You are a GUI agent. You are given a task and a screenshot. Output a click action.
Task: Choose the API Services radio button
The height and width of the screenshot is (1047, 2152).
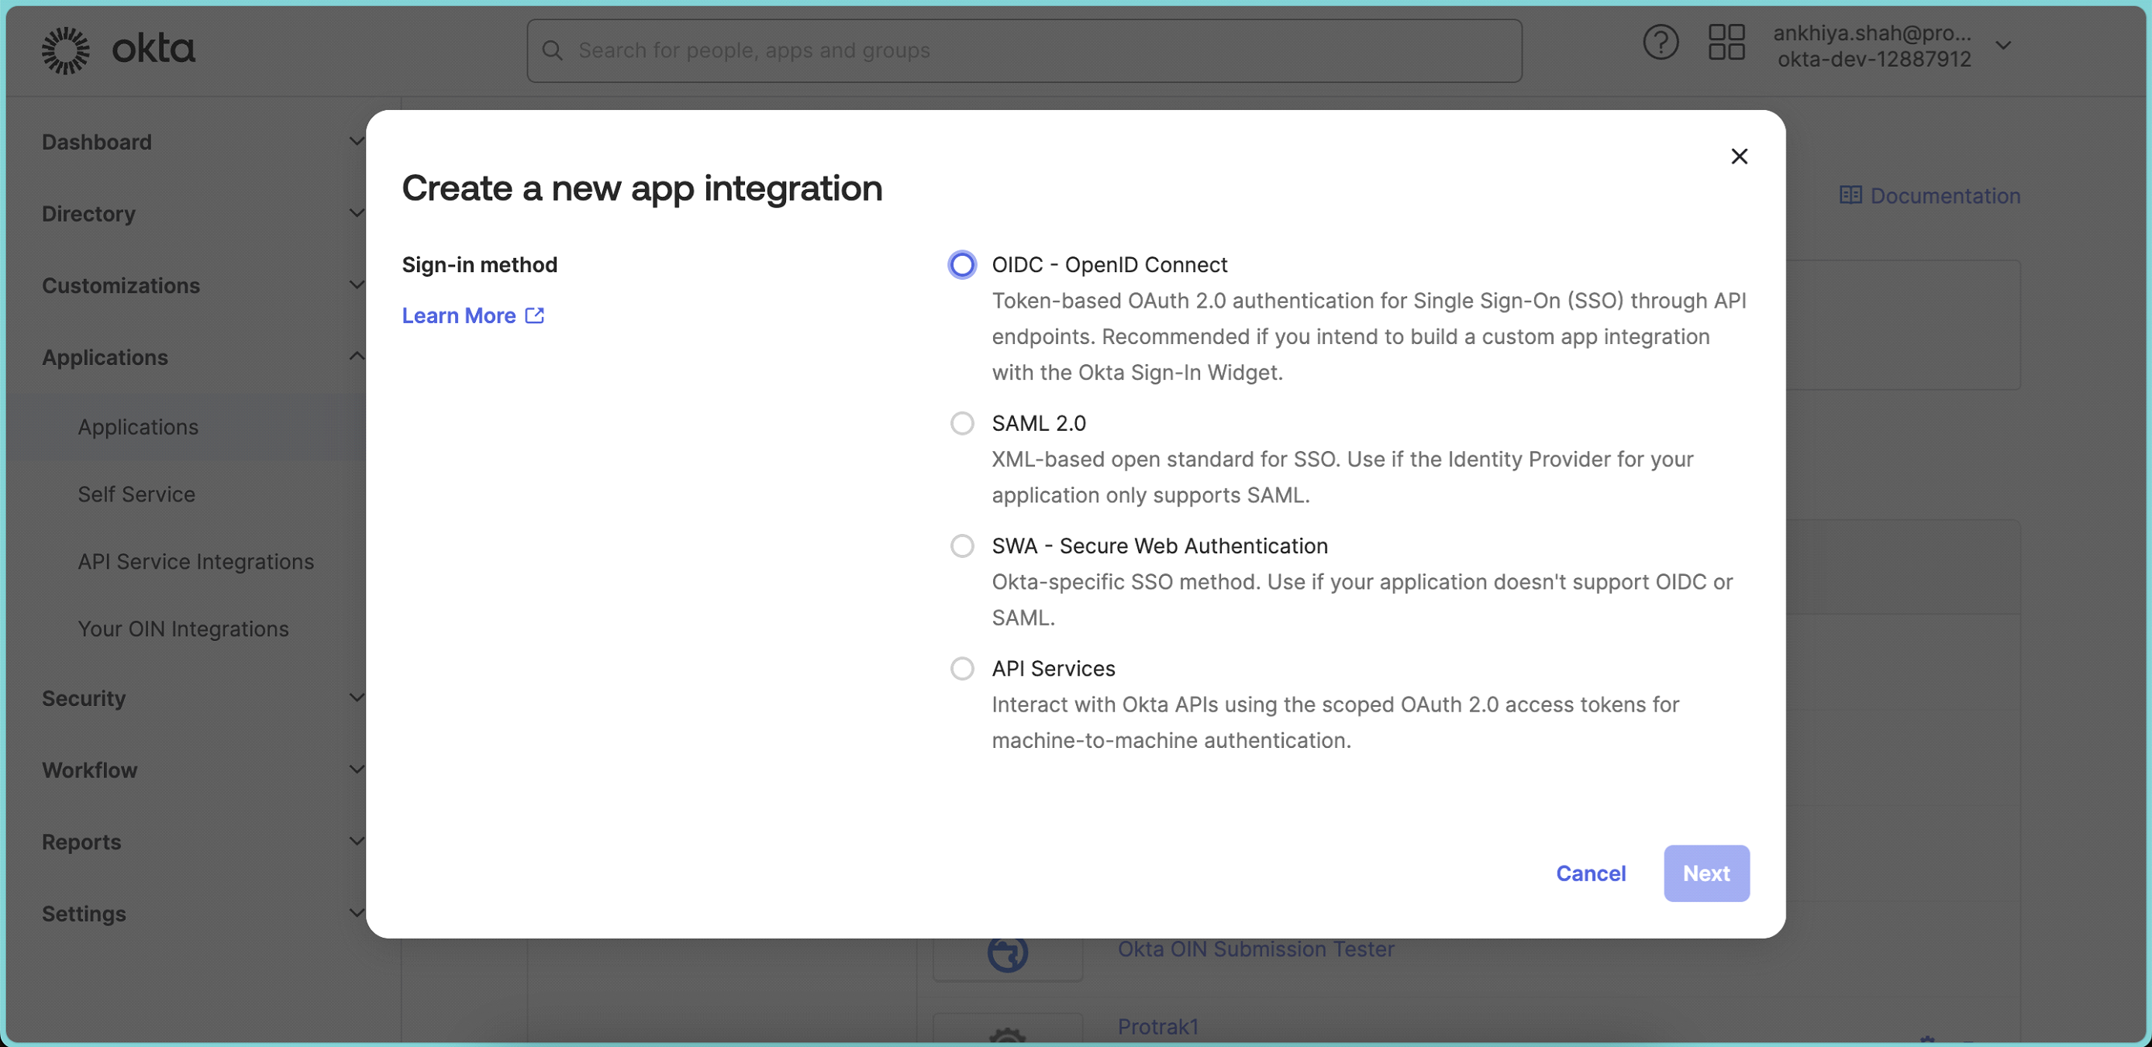pyautogui.click(x=961, y=669)
